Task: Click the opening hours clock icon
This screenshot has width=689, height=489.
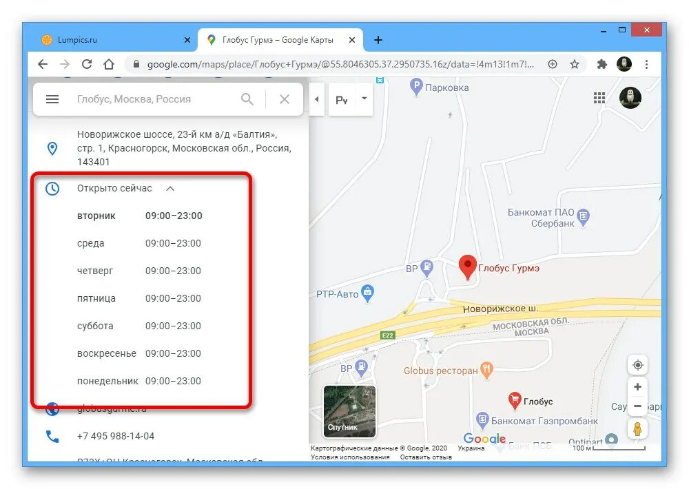Action: click(x=52, y=189)
